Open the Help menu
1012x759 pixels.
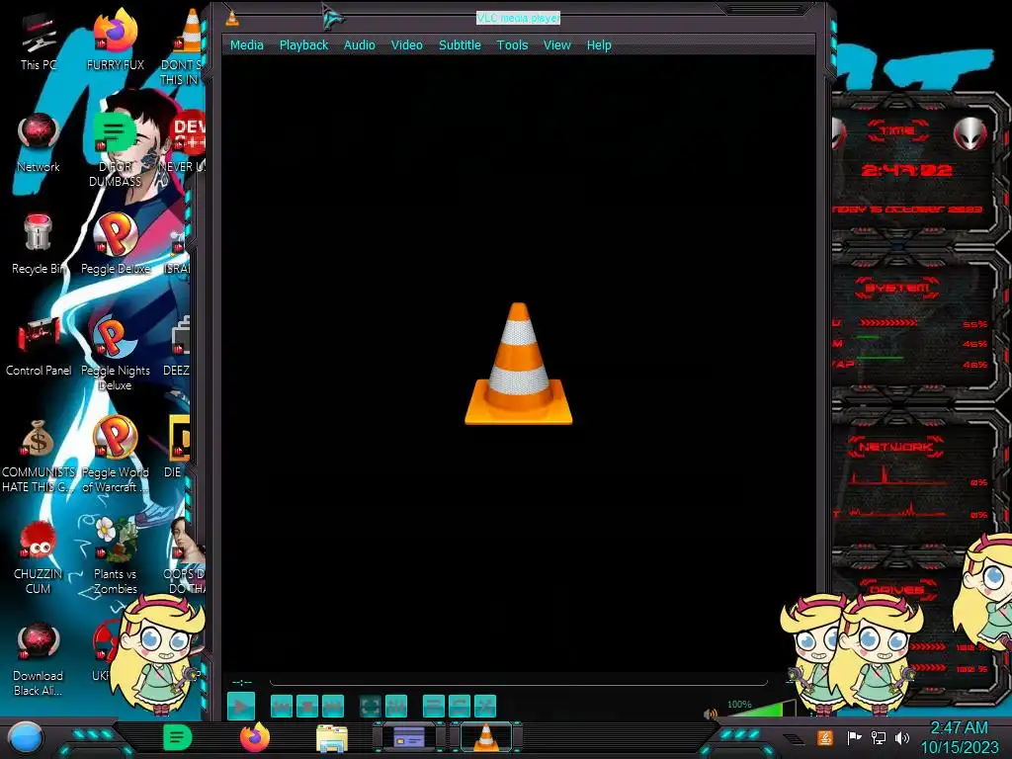(598, 45)
